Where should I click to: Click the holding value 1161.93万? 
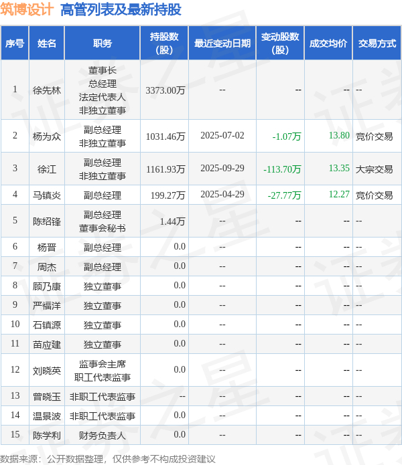click(165, 169)
